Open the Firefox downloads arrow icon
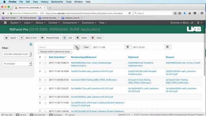Viewport: 206px width, 116px height. [184, 13]
